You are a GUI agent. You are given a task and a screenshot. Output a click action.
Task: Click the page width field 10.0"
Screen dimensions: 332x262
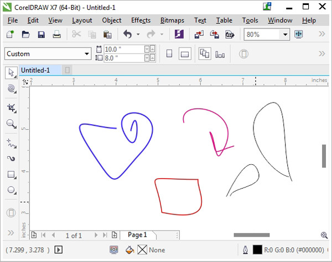coord(124,49)
